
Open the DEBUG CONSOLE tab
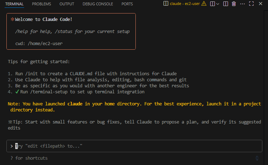98,4
